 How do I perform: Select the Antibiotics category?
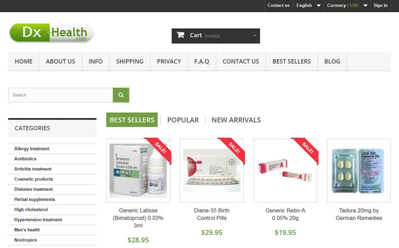click(25, 159)
